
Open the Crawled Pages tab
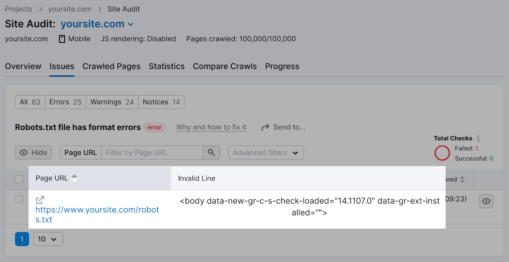[111, 66]
